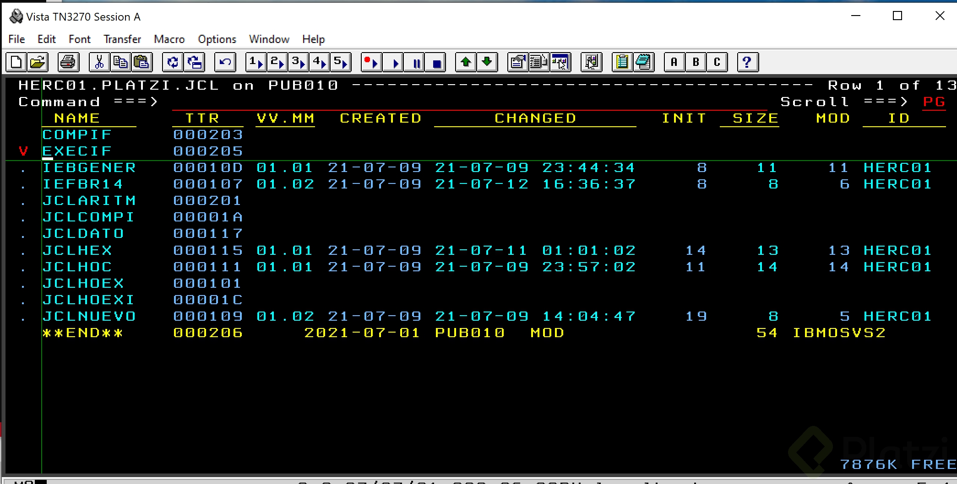Click the Undo arrow icon
This screenshot has width=957, height=484.
tap(225, 62)
